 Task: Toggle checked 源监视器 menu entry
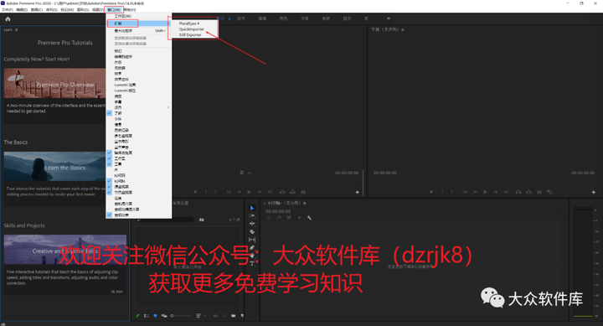pos(139,187)
